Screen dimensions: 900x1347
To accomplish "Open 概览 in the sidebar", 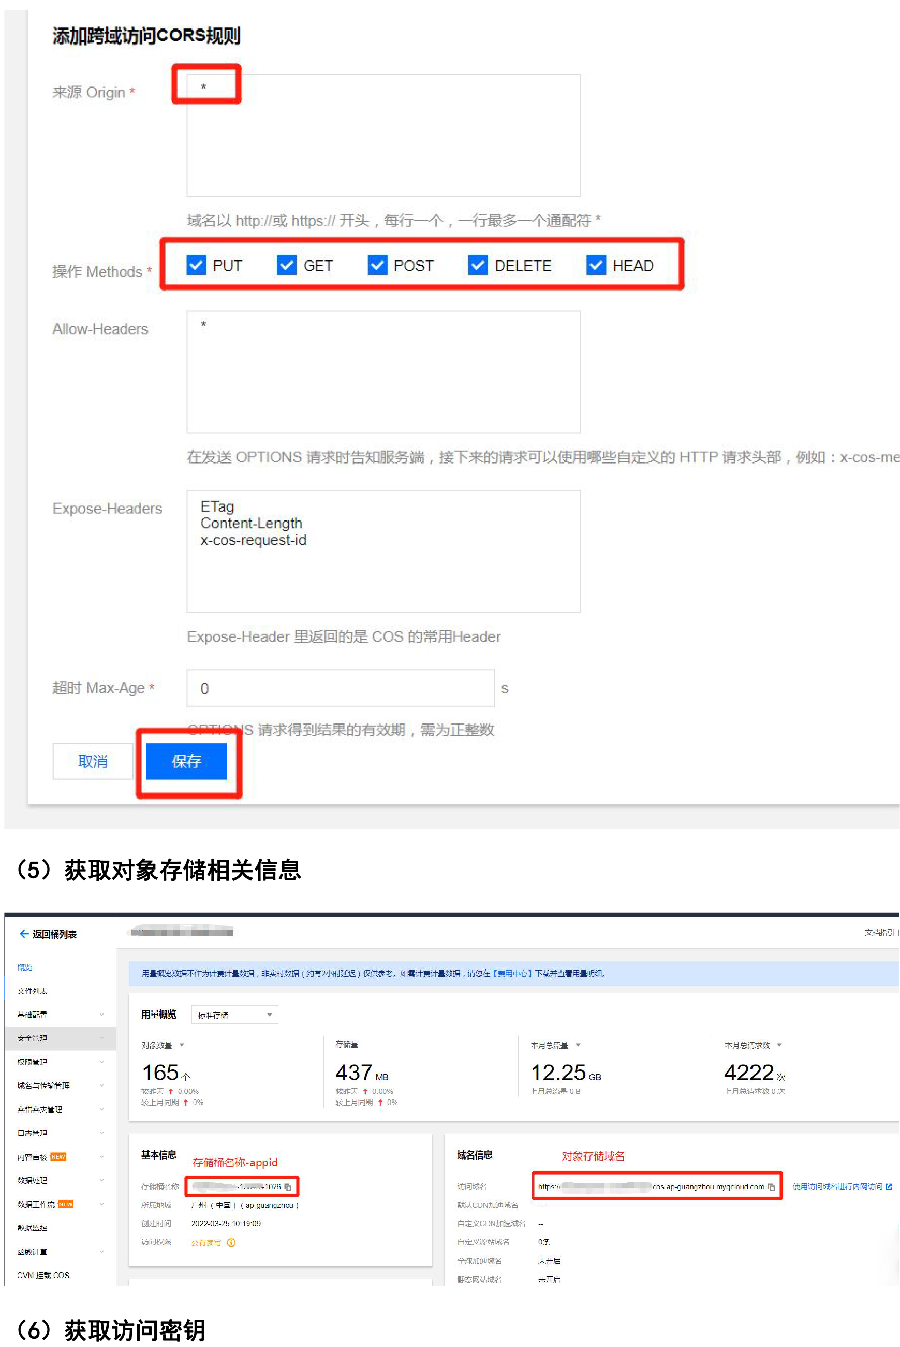I will click(25, 967).
